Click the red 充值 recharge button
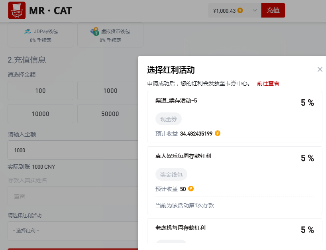This screenshot has height=250, width=326. (273, 10)
